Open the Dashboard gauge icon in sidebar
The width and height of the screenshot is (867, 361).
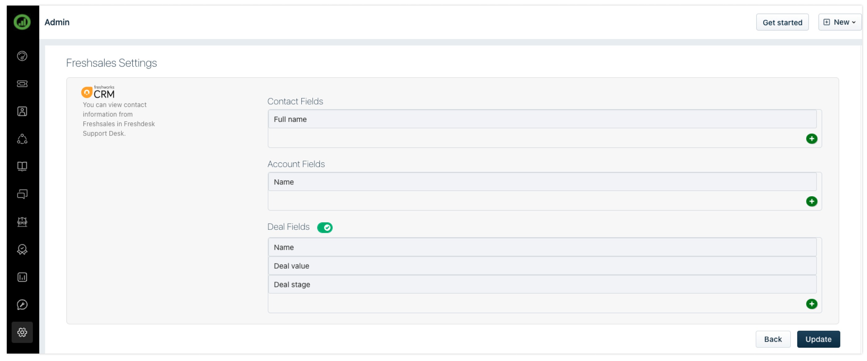pyautogui.click(x=22, y=56)
